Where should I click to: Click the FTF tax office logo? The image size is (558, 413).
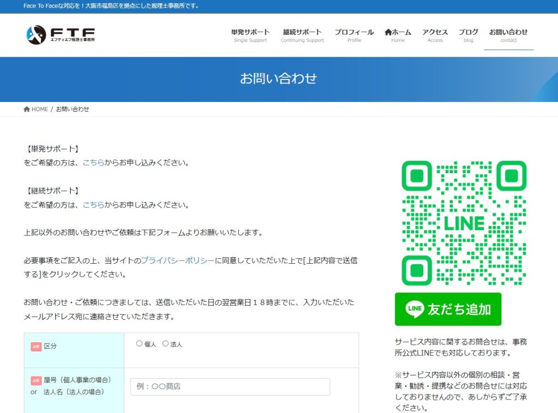60,35
